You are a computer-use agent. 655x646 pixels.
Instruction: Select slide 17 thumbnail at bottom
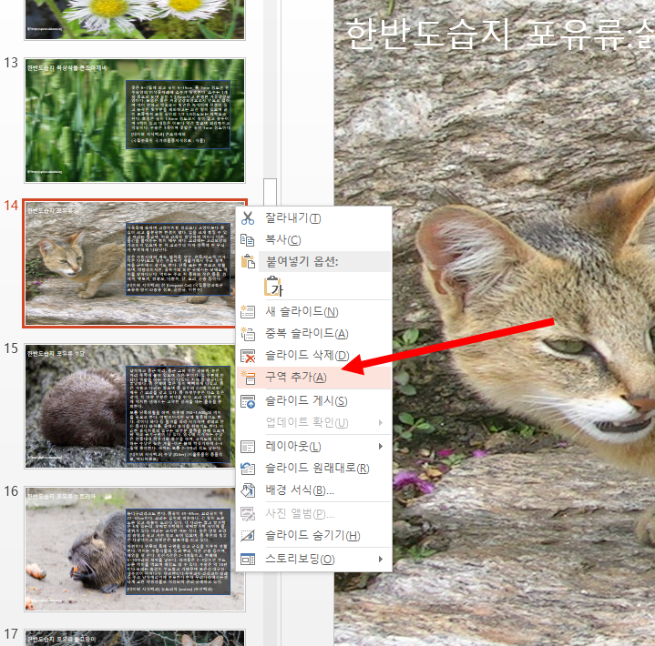135,638
